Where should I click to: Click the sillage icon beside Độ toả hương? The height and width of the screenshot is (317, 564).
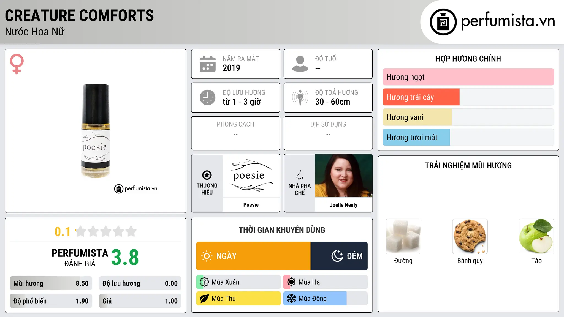click(300, 97)
